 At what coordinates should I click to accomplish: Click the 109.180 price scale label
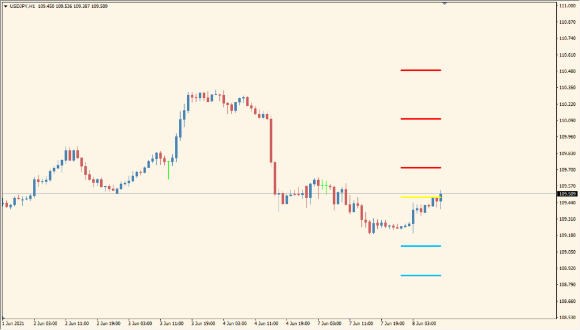568,235
